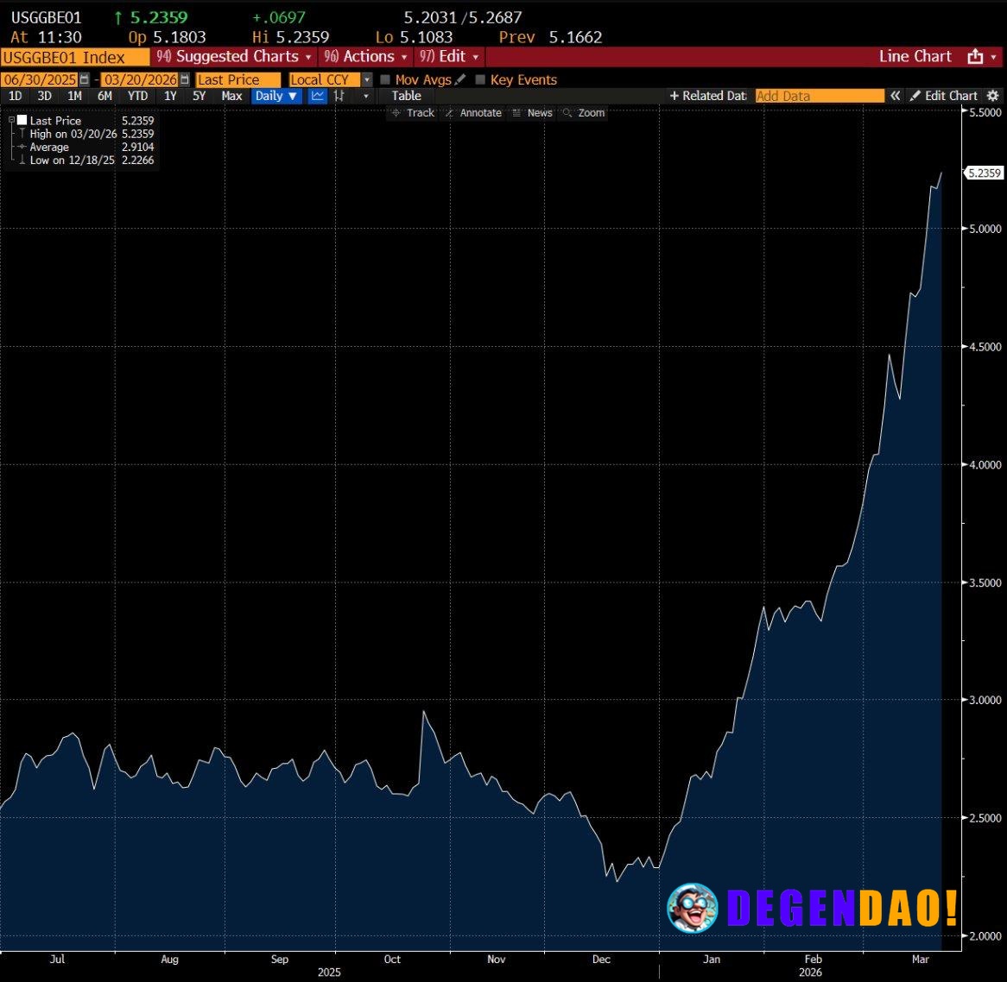The width and height of the screenshot is (1007, 982).
Task: Activate the chart Zoom tool
Action: 583,112
